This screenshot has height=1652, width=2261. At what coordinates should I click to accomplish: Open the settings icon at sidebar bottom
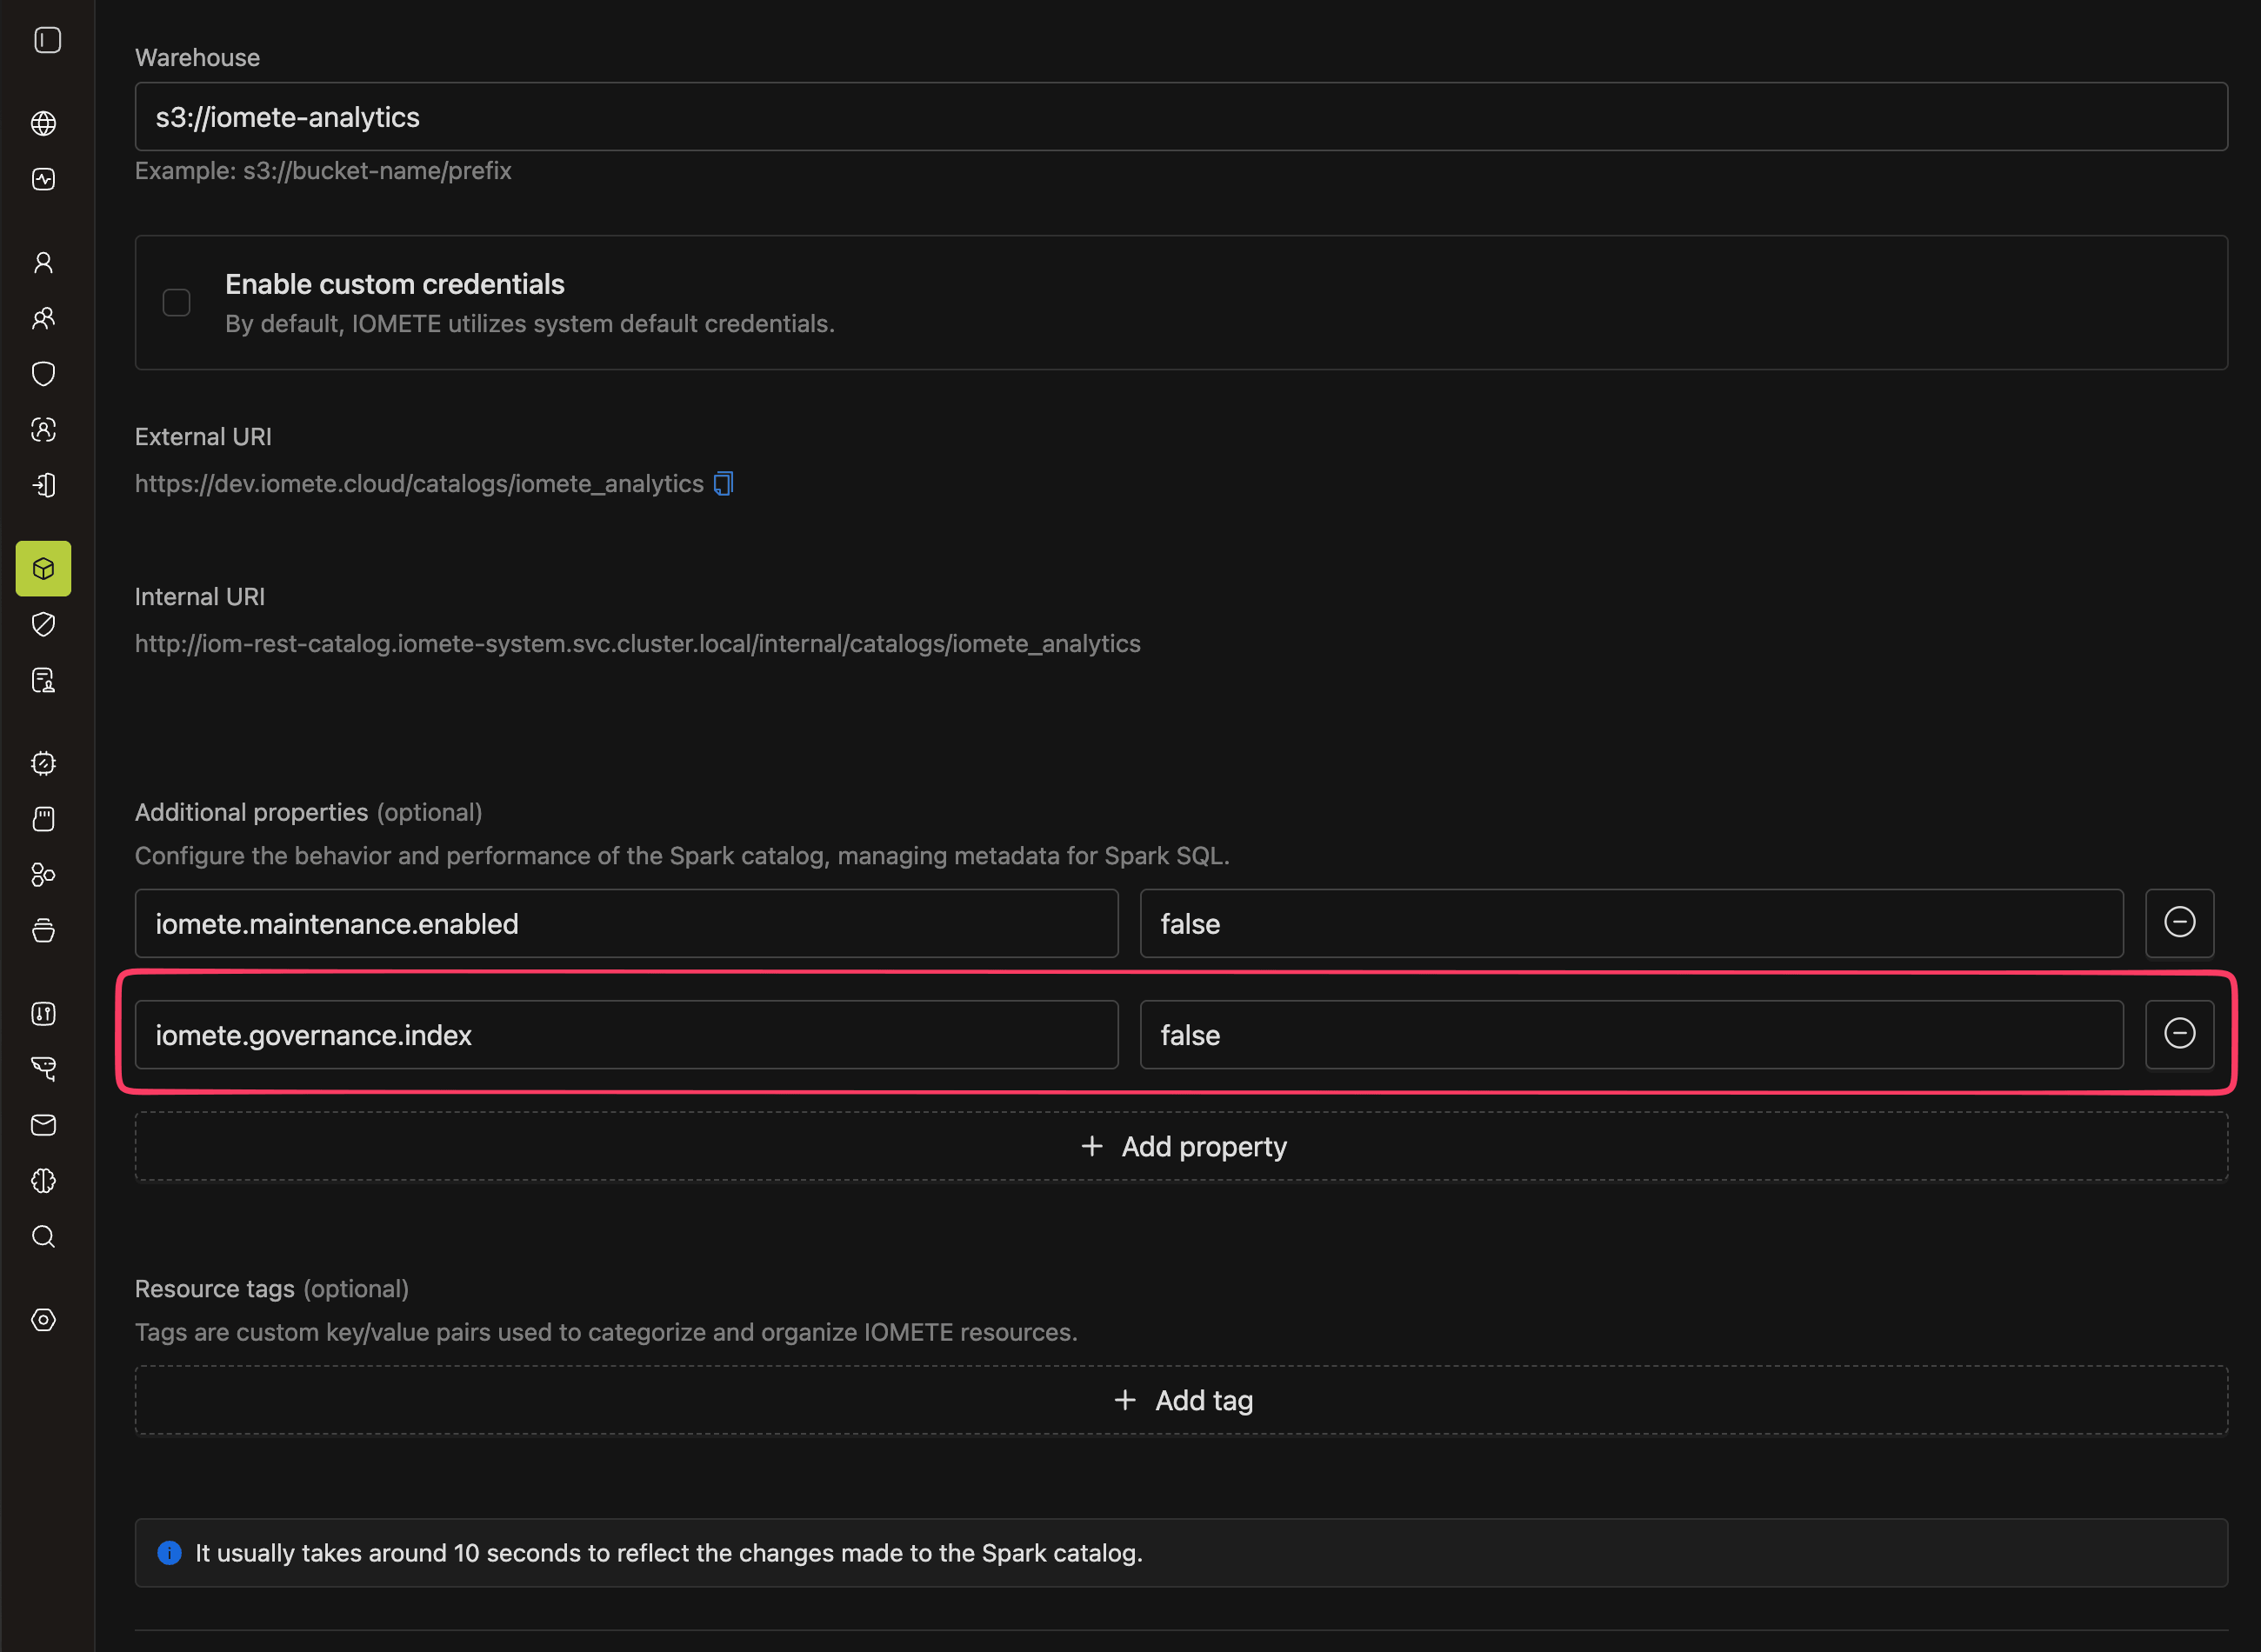click(x=43, y=1320)
